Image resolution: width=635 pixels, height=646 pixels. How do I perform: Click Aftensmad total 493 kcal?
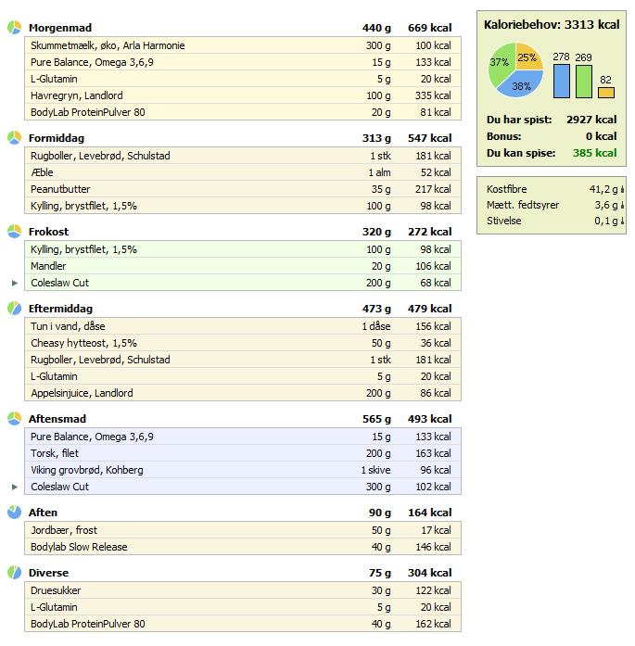point(430,419)
